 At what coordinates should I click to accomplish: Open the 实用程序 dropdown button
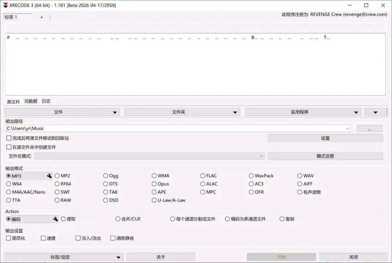tap(303, 112)
